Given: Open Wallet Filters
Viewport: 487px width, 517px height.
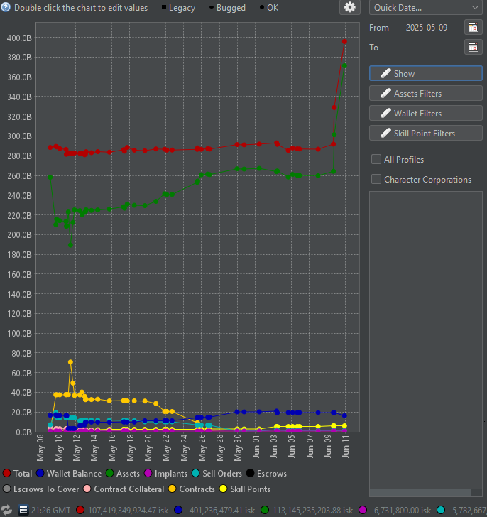Looking at the screenshot, I should point(426,113).
